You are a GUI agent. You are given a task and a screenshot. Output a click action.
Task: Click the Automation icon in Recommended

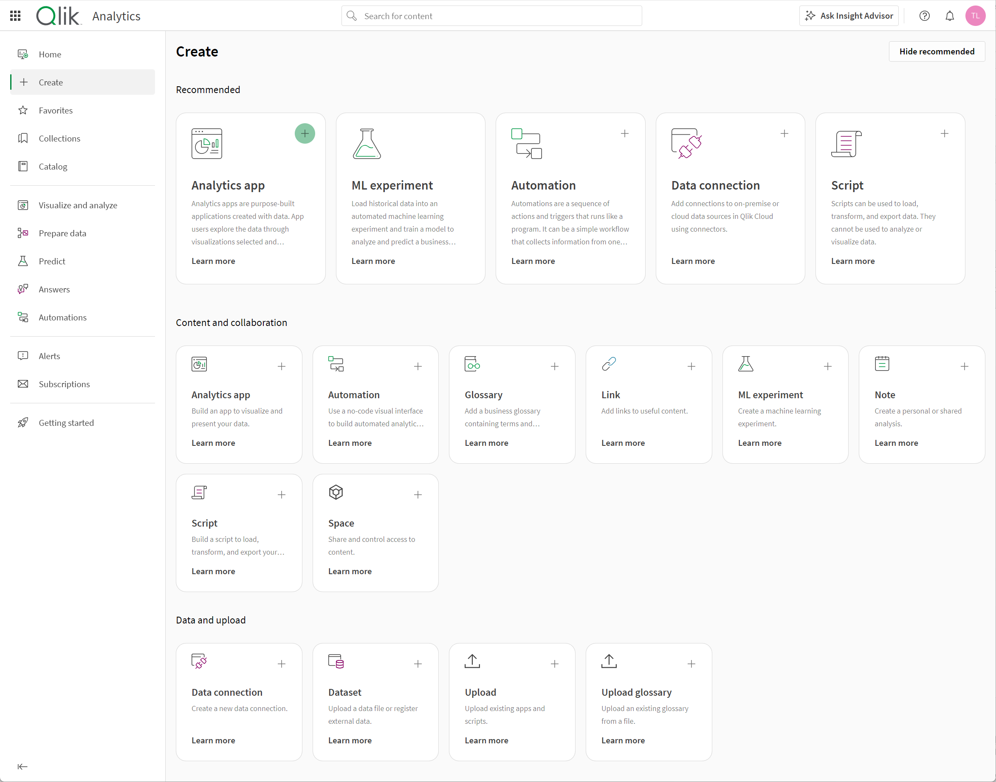[527, 145]
